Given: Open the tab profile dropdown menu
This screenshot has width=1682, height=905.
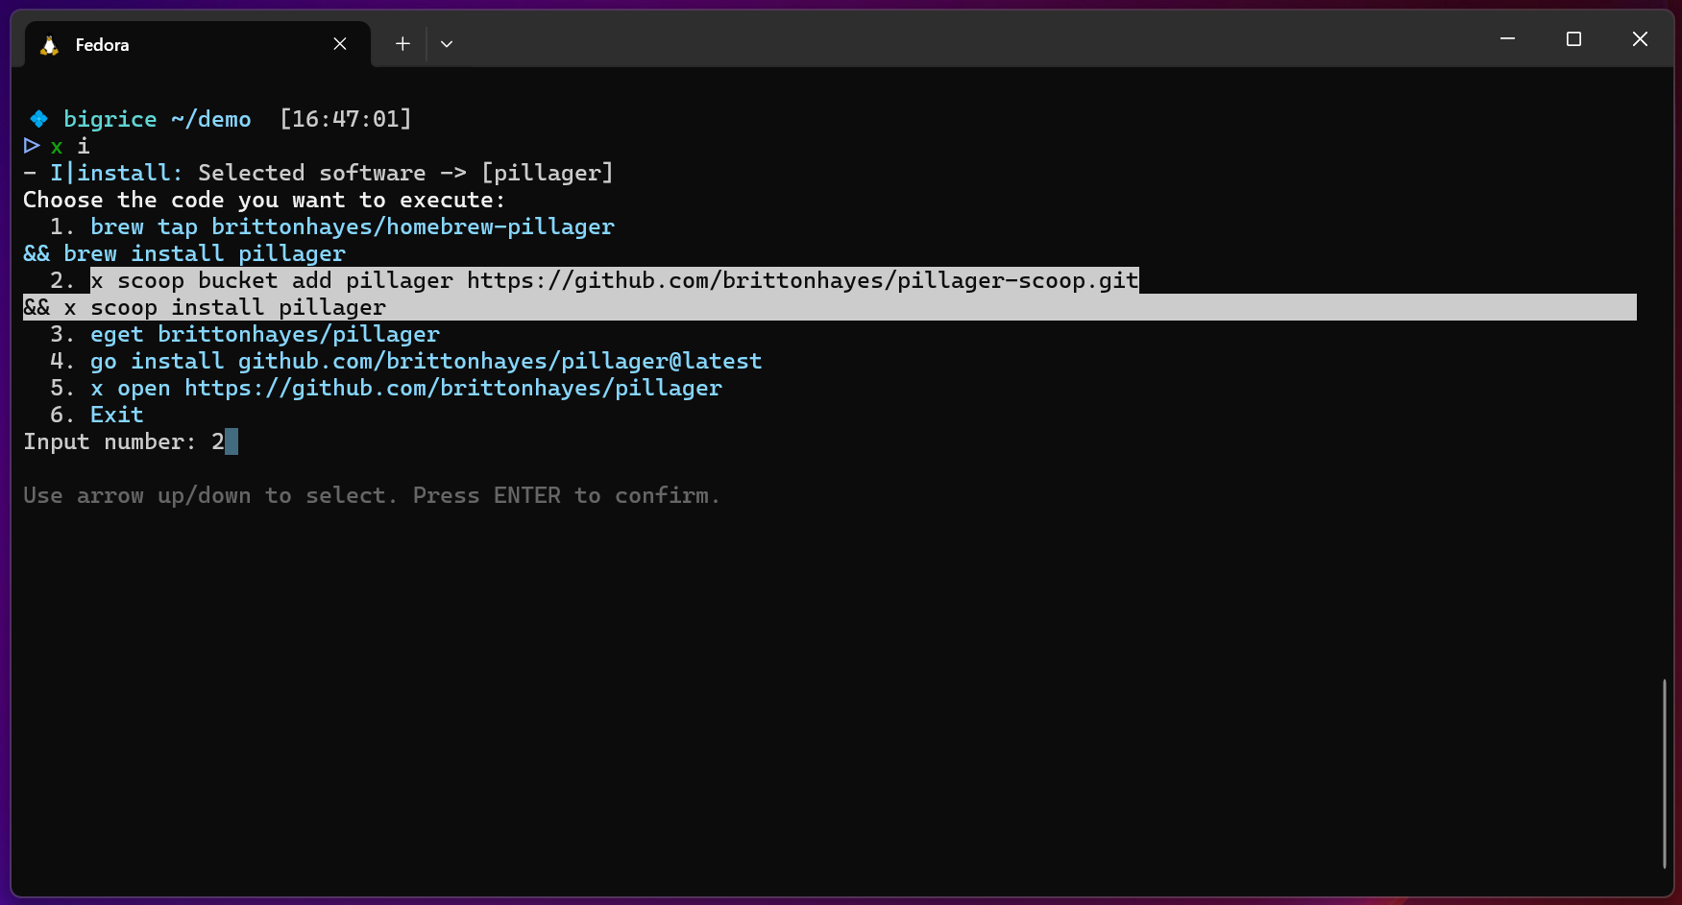Looking at the screenshot, I should (x=447, y=44).
